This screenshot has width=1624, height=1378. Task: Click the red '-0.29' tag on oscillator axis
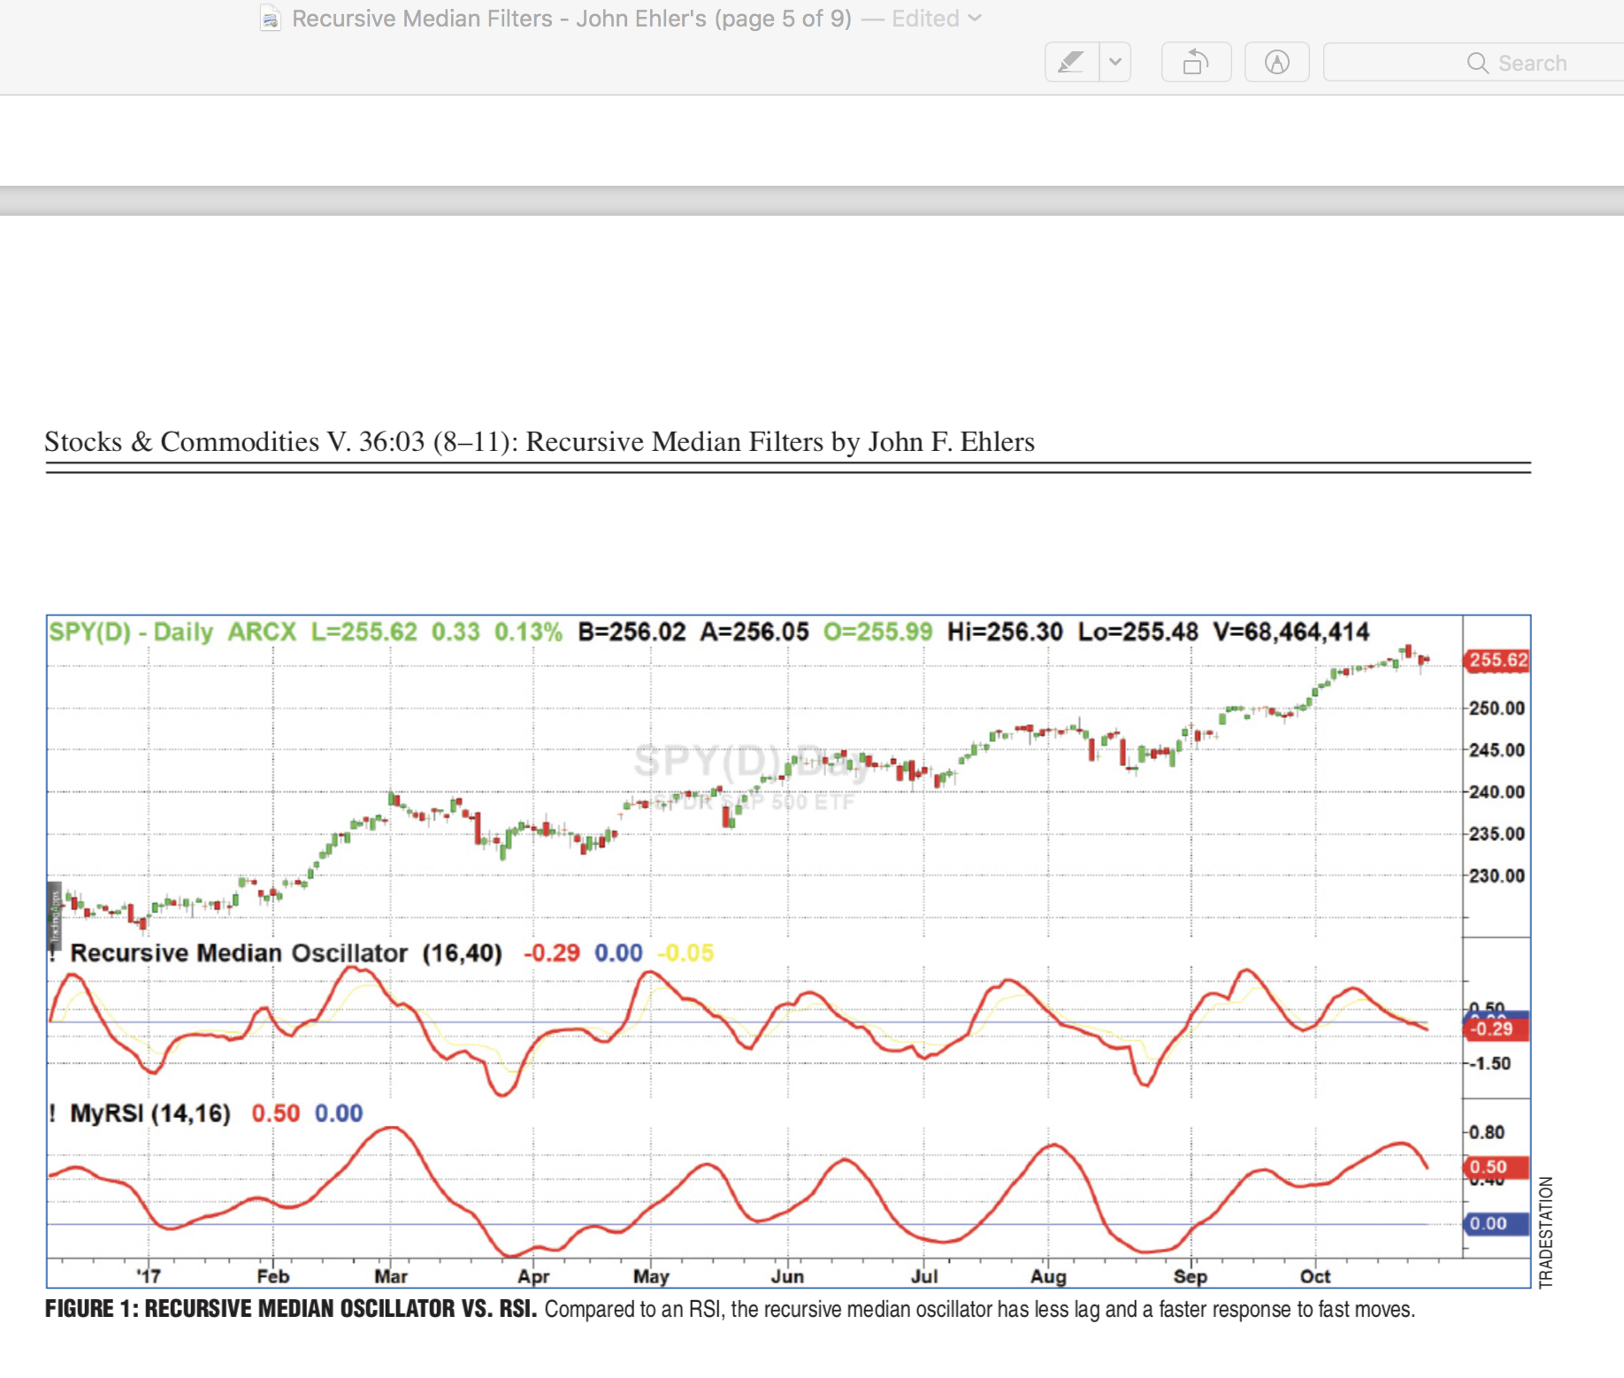tap(1495, 1030)
